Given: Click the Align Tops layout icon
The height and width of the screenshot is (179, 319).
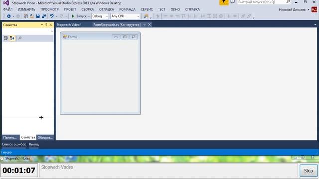Looking at the screenshot, I should coord(183,16).
